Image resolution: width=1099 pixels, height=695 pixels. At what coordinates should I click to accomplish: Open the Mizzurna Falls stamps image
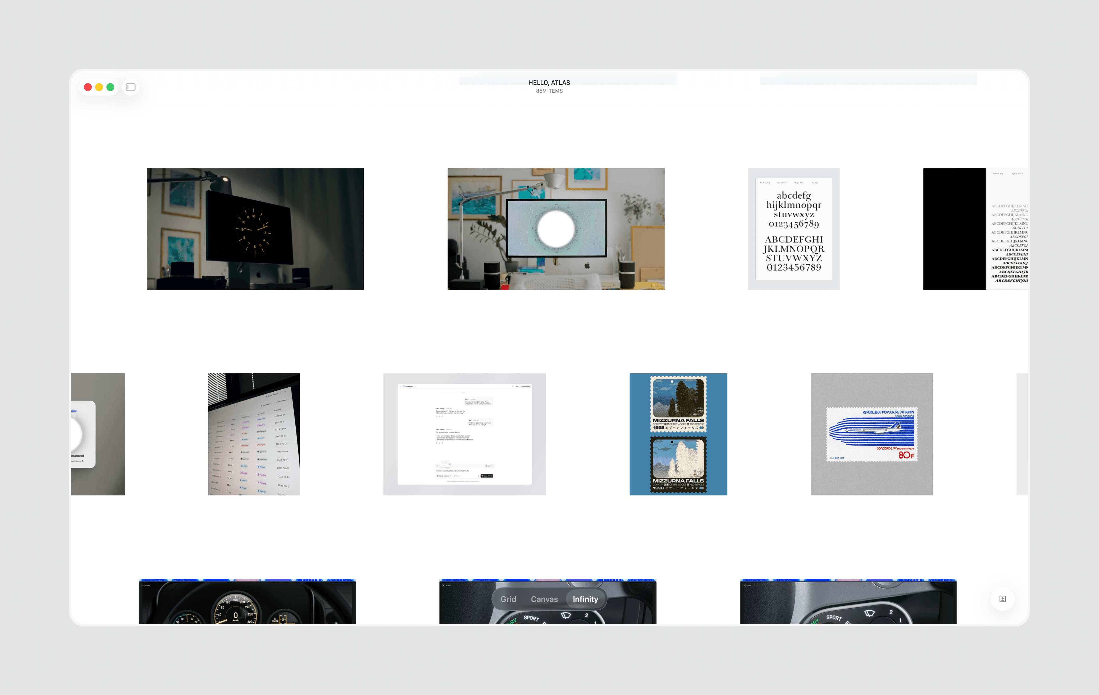[678, 434]
